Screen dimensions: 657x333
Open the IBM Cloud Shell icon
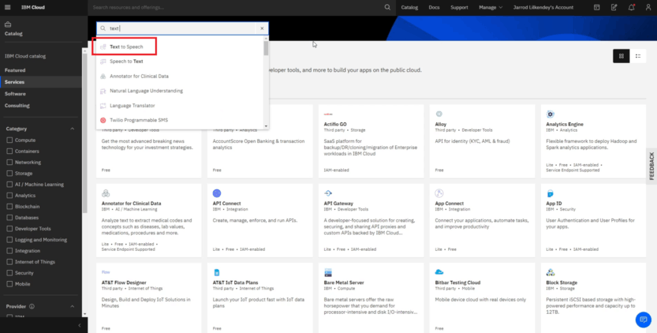[x=597, y=8]
